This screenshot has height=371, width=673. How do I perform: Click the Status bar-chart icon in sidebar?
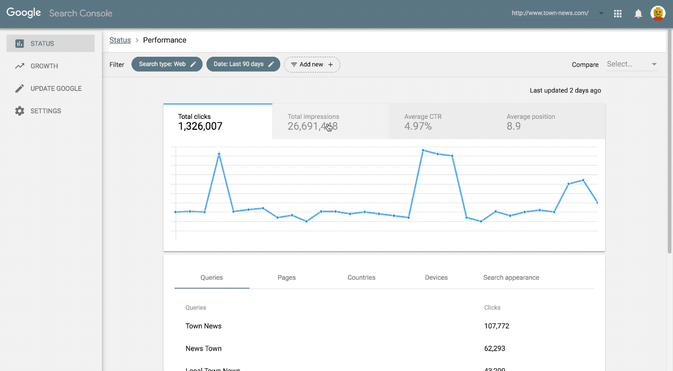pyautogui.click(x=19, y=44)
